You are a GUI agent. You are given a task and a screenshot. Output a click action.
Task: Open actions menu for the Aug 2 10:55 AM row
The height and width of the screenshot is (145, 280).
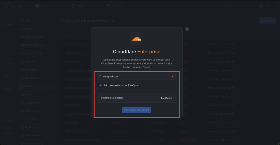249,114
